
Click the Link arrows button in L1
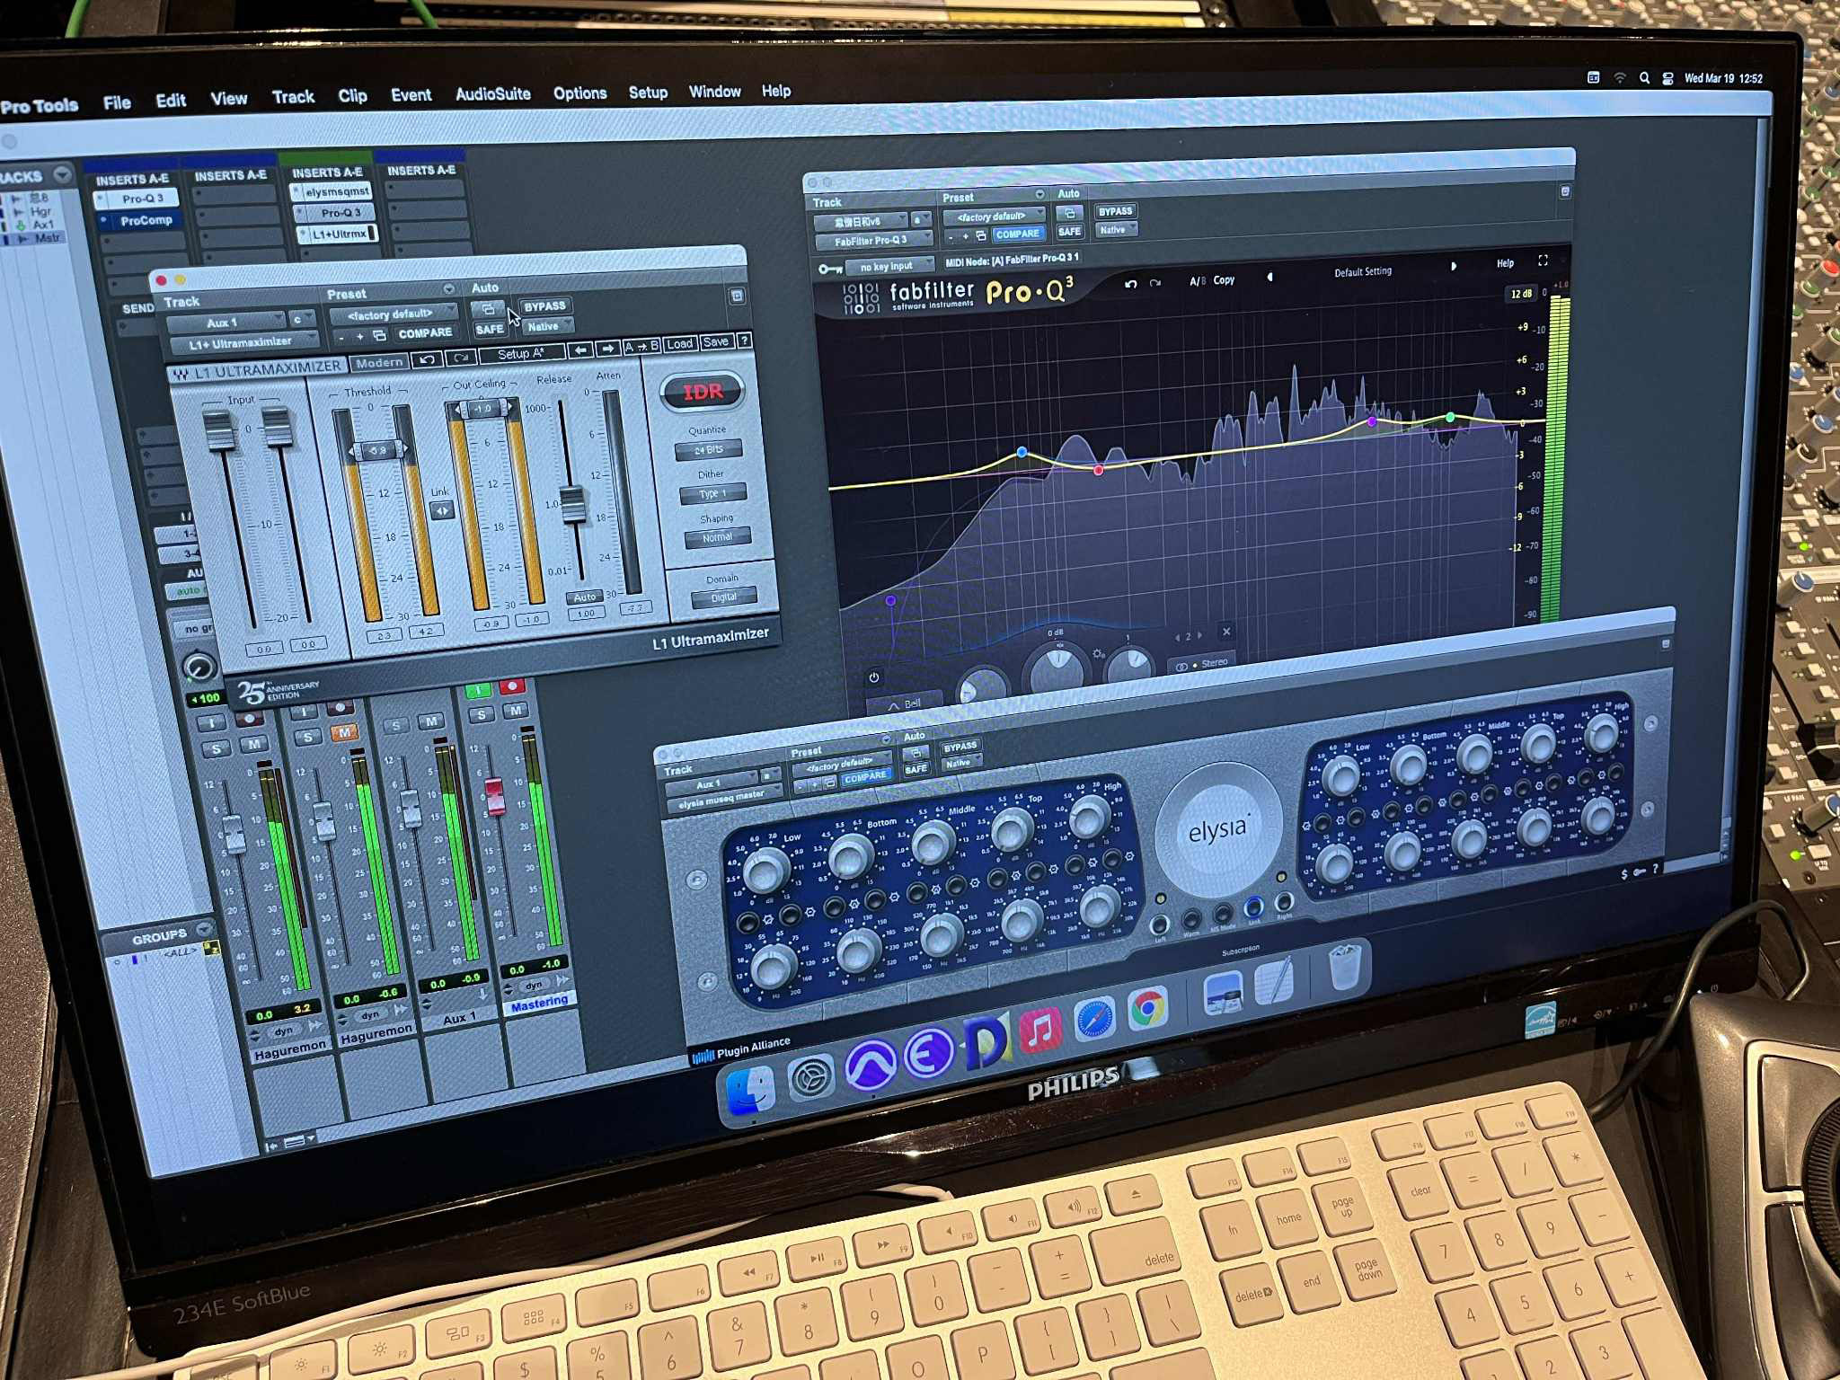click(442, 510)
